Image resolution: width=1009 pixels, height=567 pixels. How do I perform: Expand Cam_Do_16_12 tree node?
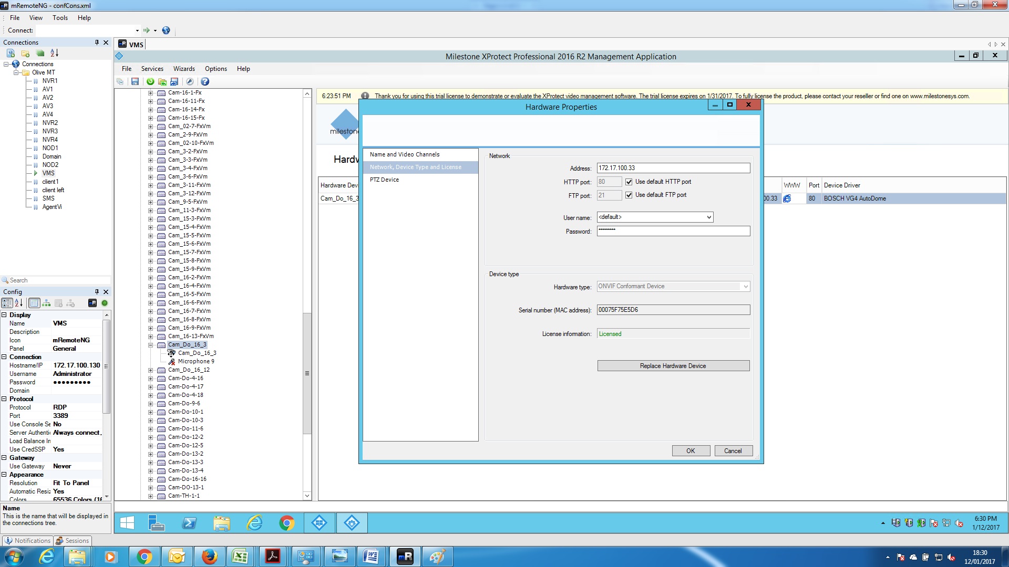click(150, 370)
